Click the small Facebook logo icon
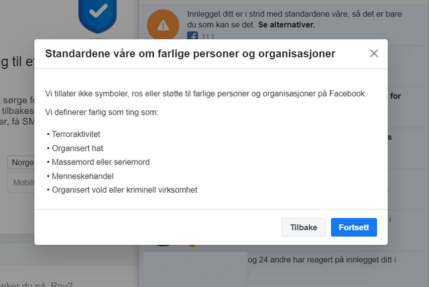429x287 pixels. [192, 35]
